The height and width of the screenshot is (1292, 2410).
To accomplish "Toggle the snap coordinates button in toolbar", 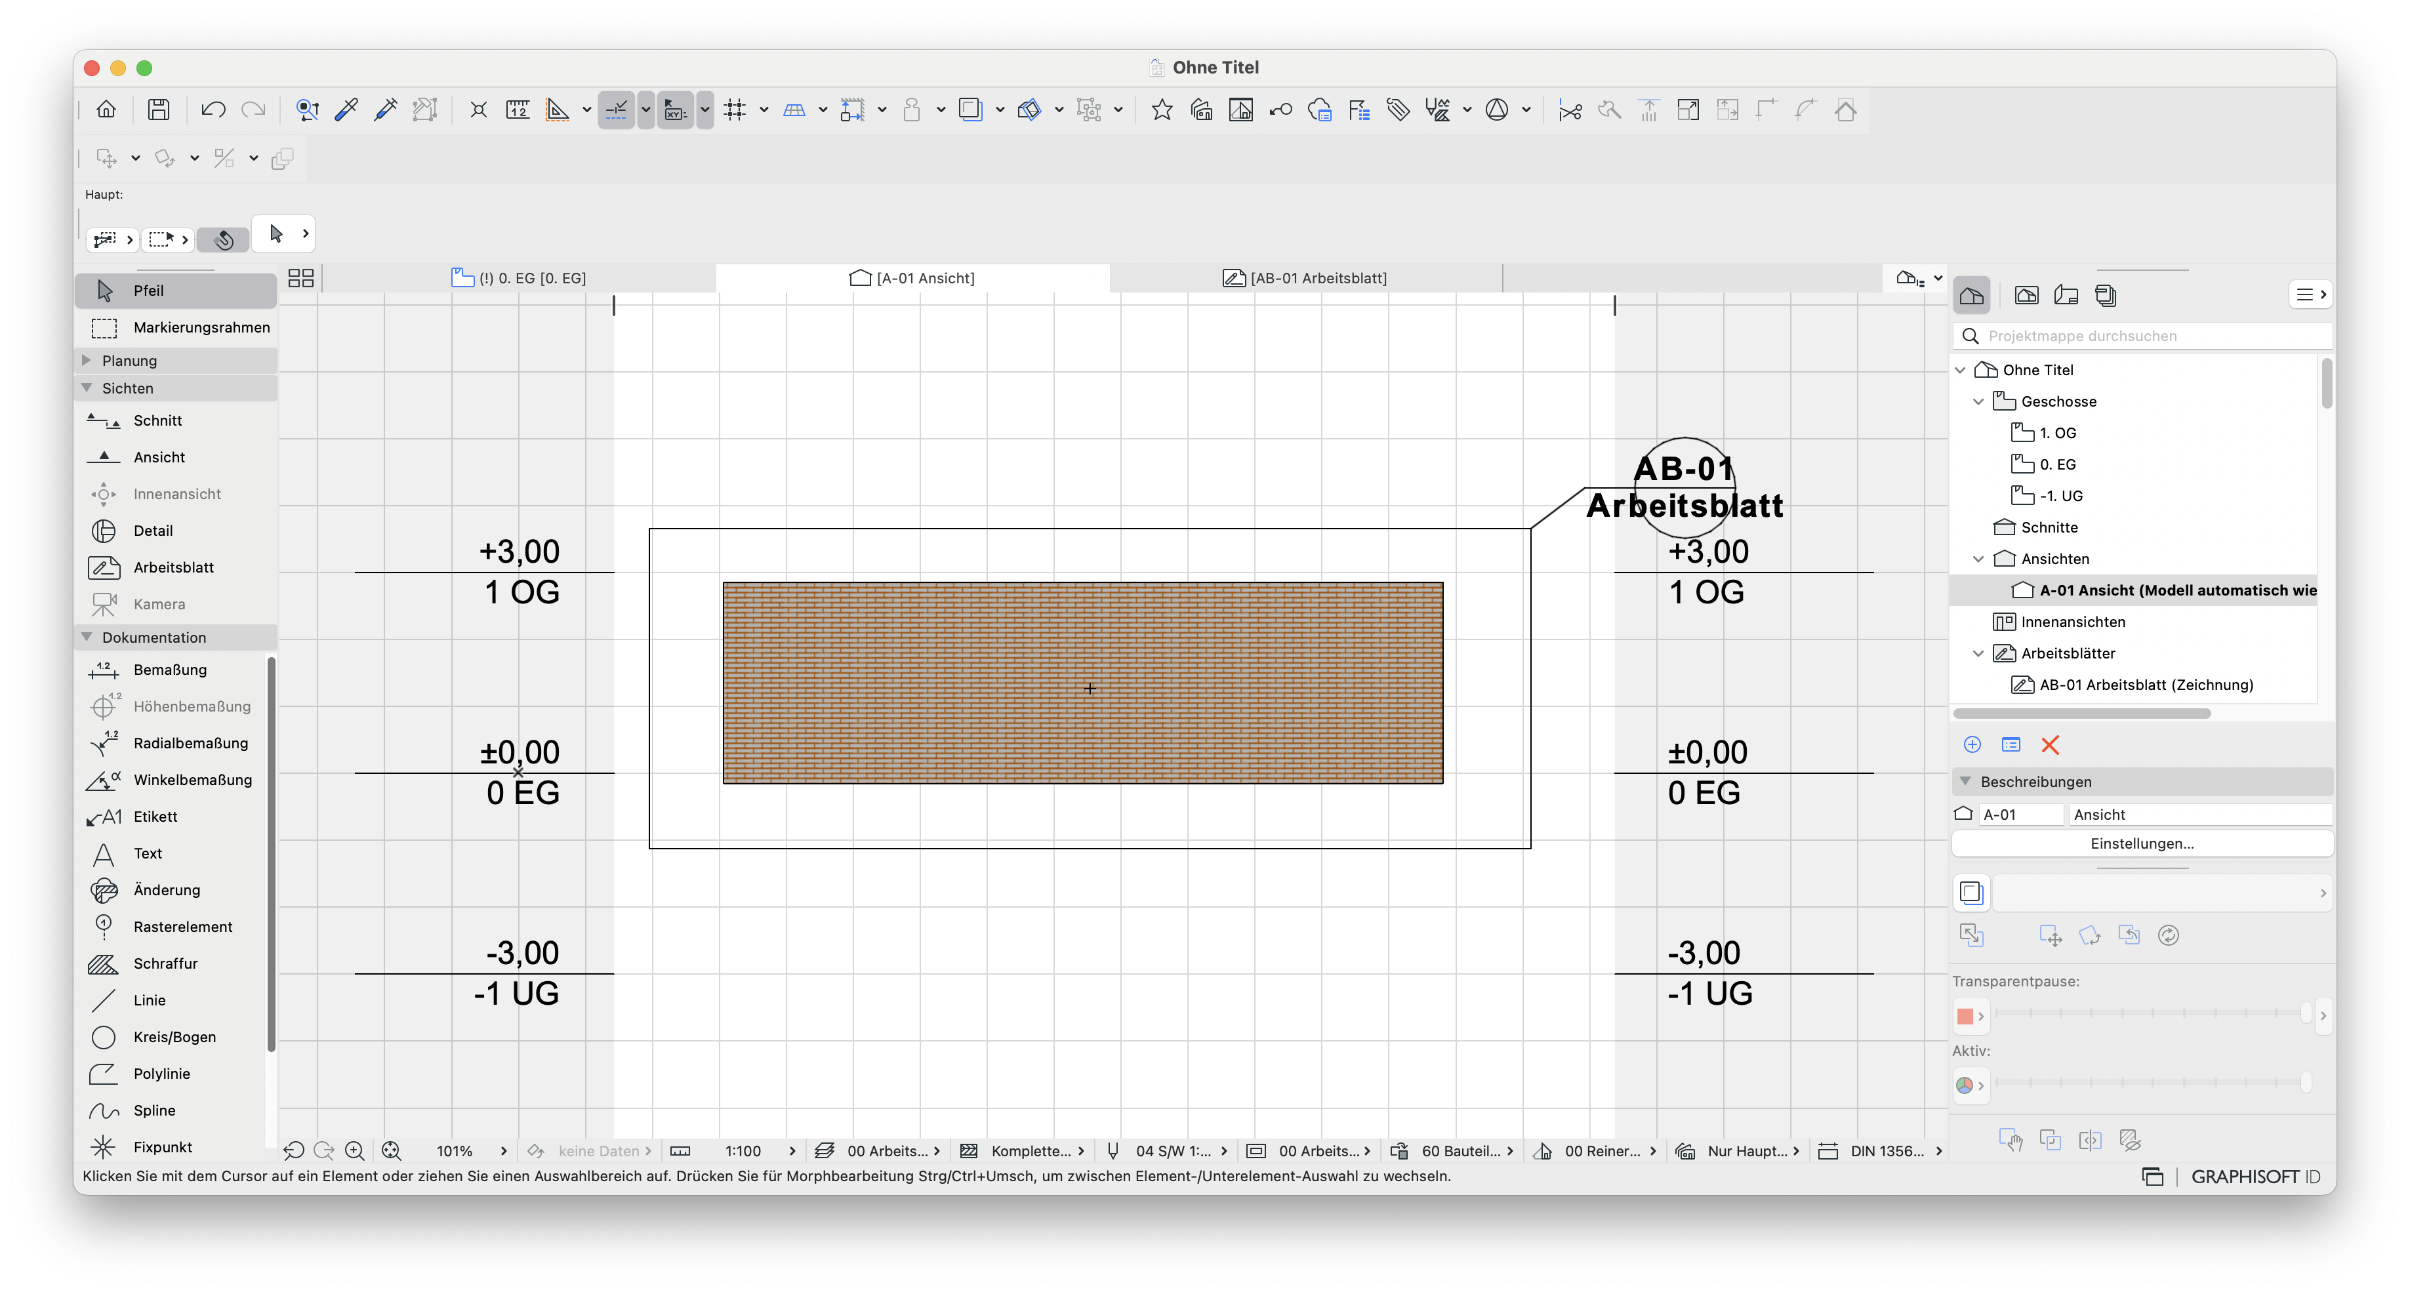I will tap(676, 110).
